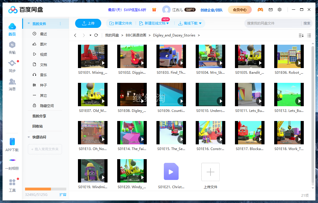Viewport: 318px width, 203px height.
Task: Open 一刻相册 album icon
Action: click(x=12, y=160)
